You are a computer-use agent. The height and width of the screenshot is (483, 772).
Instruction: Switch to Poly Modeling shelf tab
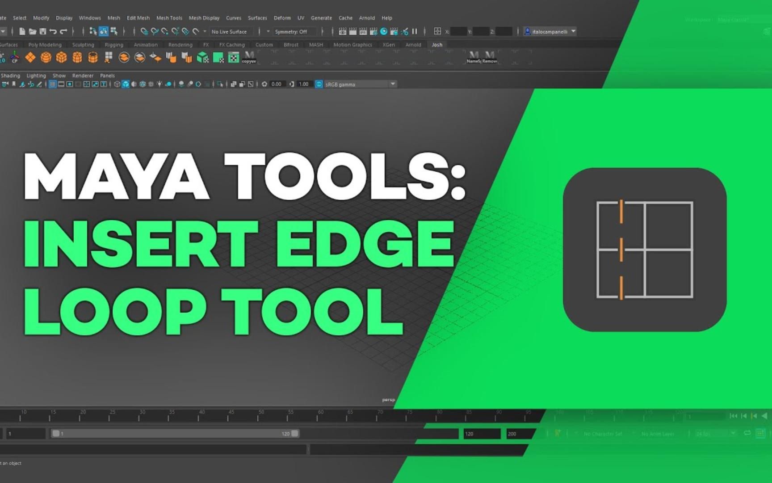click(x=45, y=45)
